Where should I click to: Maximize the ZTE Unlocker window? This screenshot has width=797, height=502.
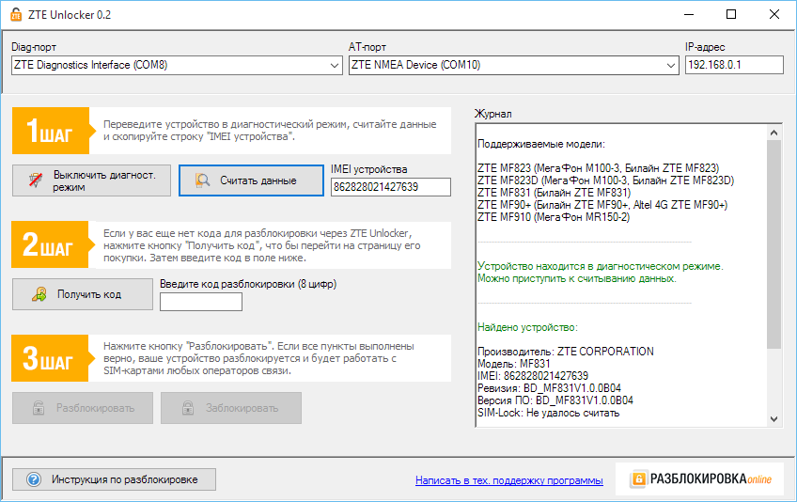731,14
